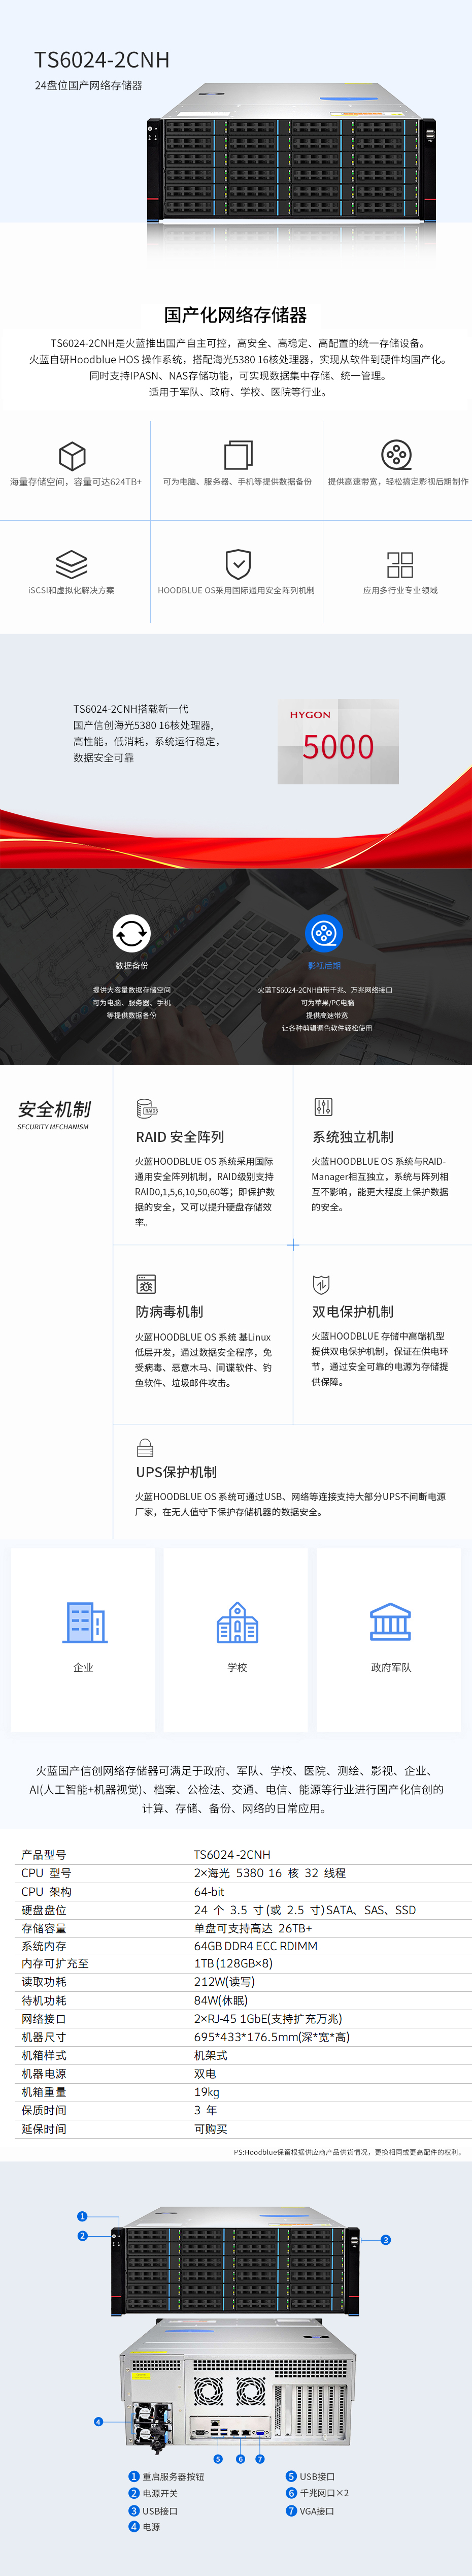Select the legend text VGA接口
This screenshot has height=2576, width=472.
318,2511
